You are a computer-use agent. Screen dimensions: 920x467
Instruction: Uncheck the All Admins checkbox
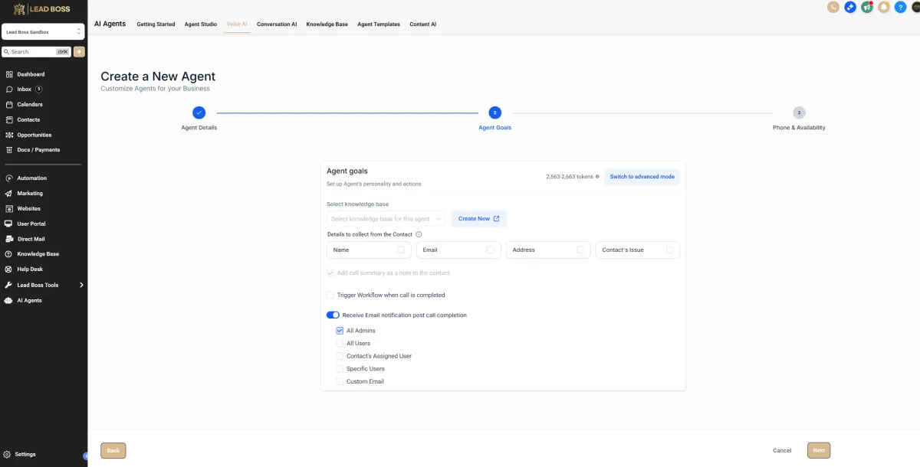(340, 331)
